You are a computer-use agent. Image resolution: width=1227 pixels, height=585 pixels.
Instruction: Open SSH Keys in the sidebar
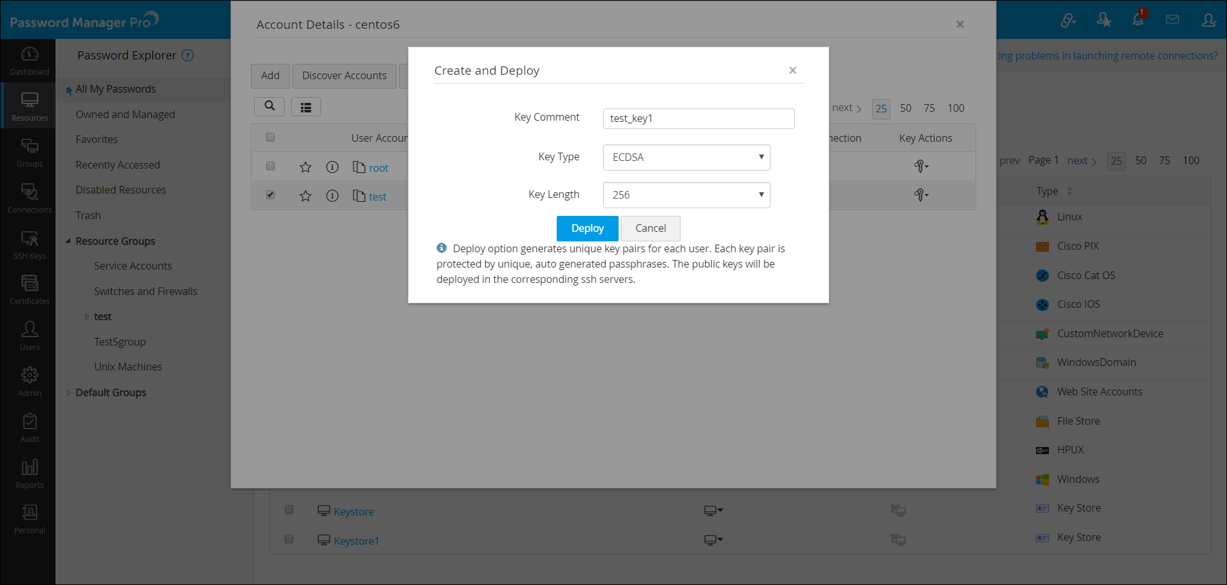pos(29,245)
